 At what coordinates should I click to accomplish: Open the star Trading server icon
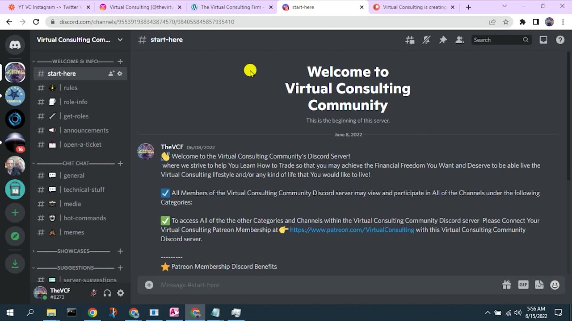tap(15, 95)
